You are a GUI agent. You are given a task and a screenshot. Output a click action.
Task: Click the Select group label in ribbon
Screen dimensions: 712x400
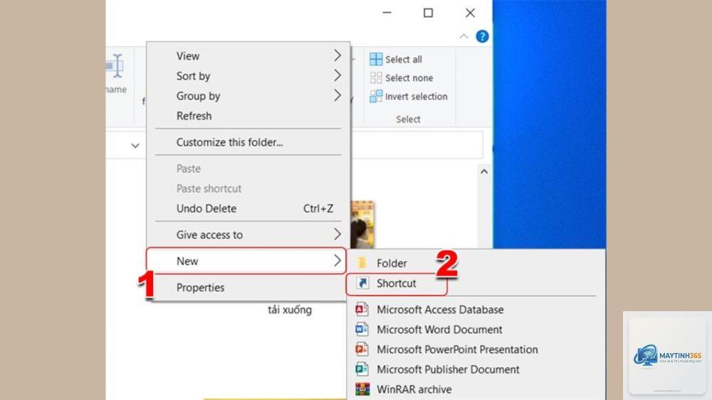(408, 119)
